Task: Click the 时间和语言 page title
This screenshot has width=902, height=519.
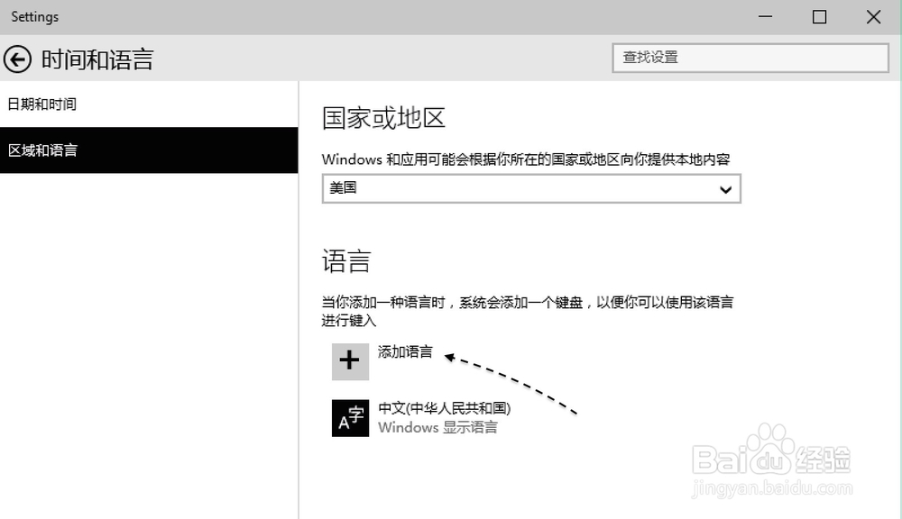Action: coord(96,59)
